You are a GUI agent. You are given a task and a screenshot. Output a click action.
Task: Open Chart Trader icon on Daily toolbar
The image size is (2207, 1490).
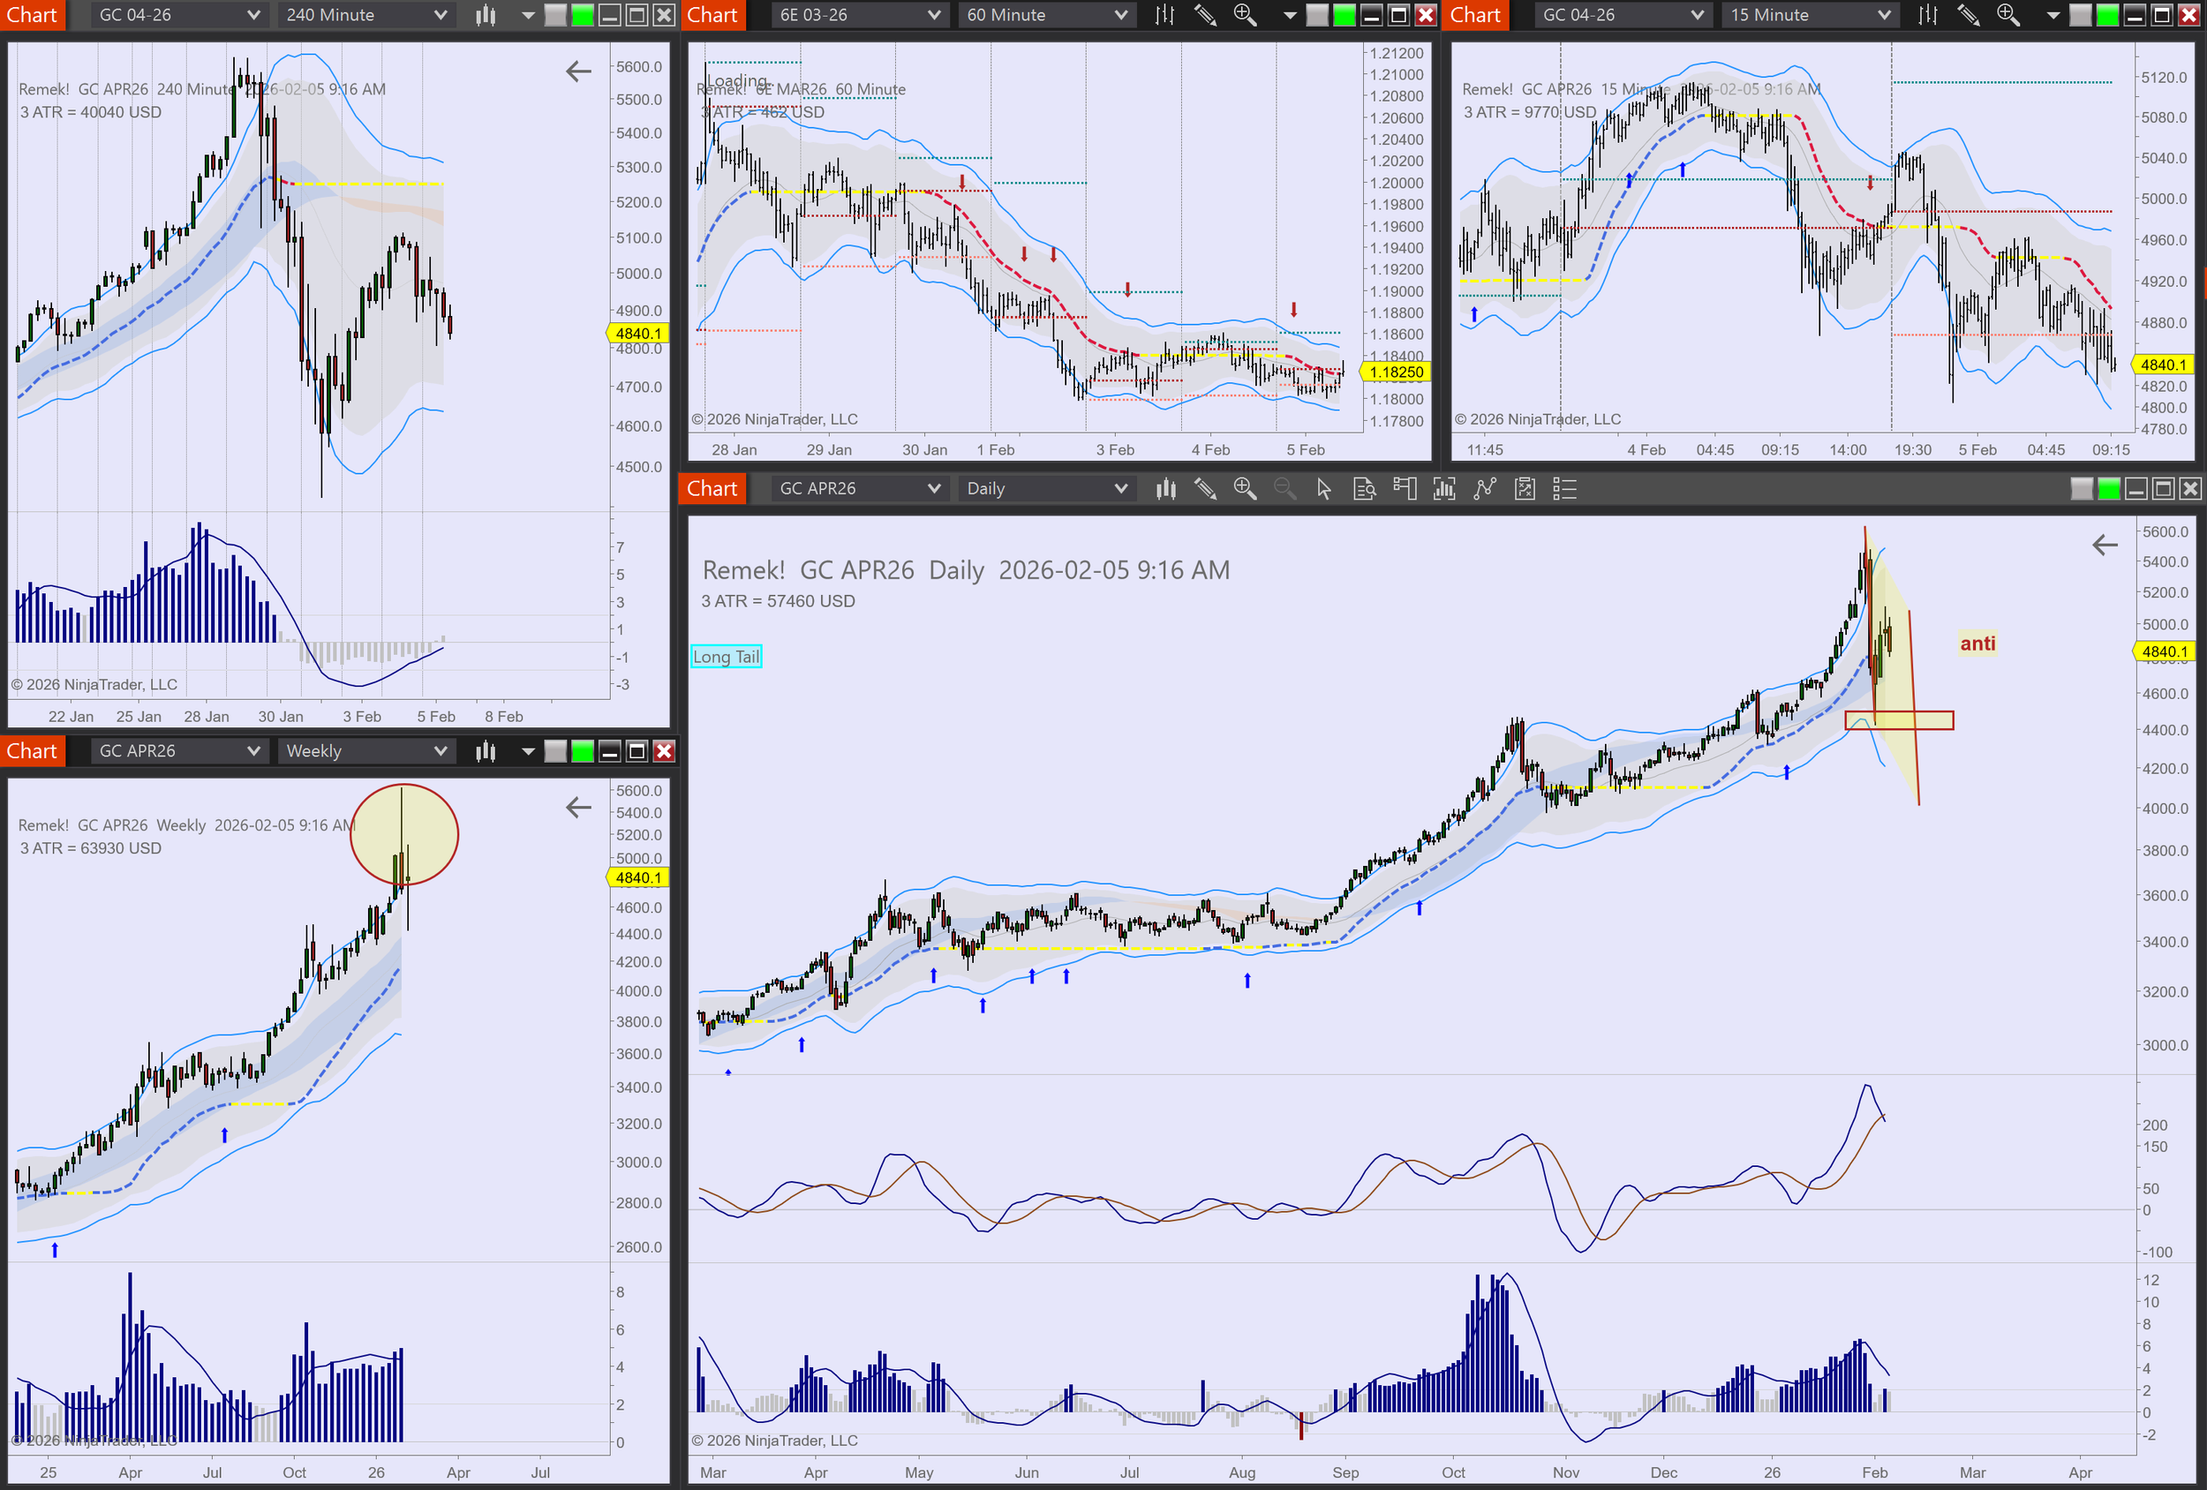pos(1405,489)
